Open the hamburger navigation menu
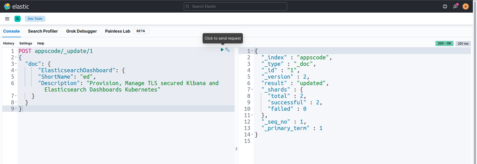This screenshot has width=477, height=164. 7,19
